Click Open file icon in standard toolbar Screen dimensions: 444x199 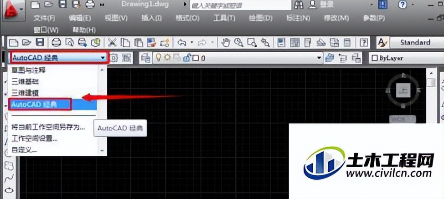pyautogui.click(x=26, y=43)
